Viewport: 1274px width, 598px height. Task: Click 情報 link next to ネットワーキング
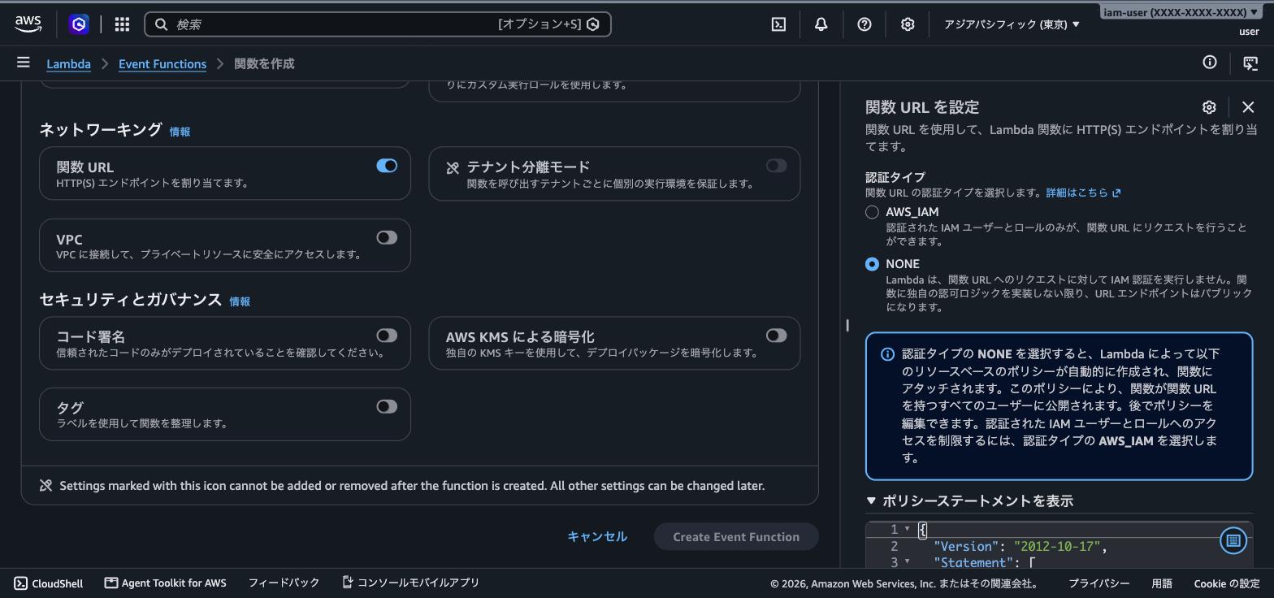coord(180,132)
